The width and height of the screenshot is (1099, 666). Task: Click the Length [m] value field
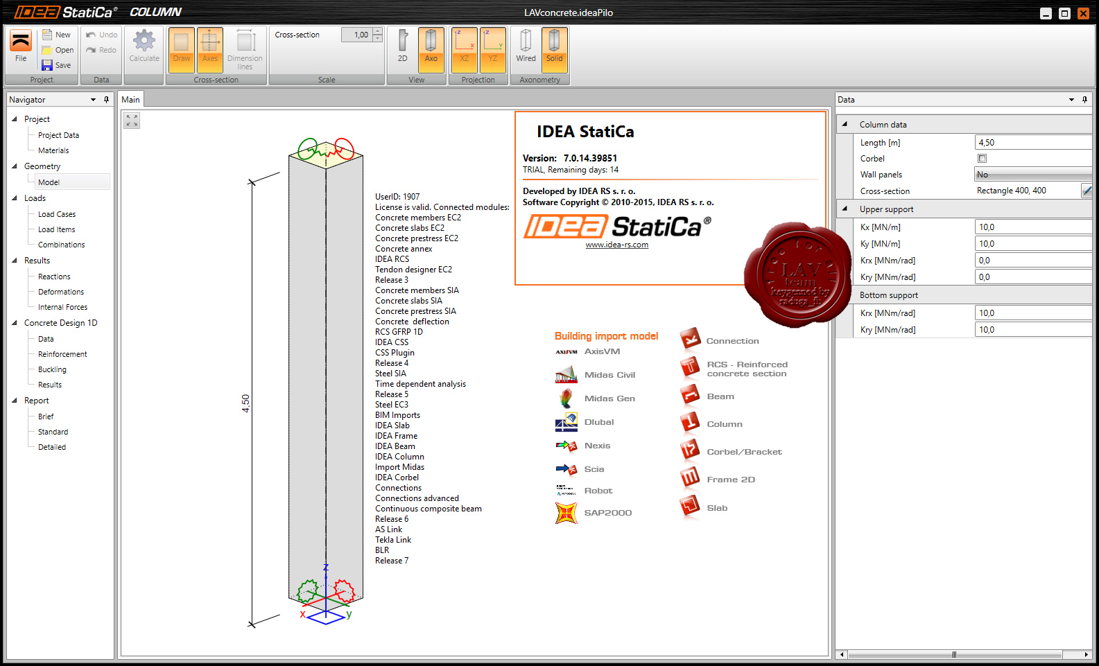[x=1033, y=143]
